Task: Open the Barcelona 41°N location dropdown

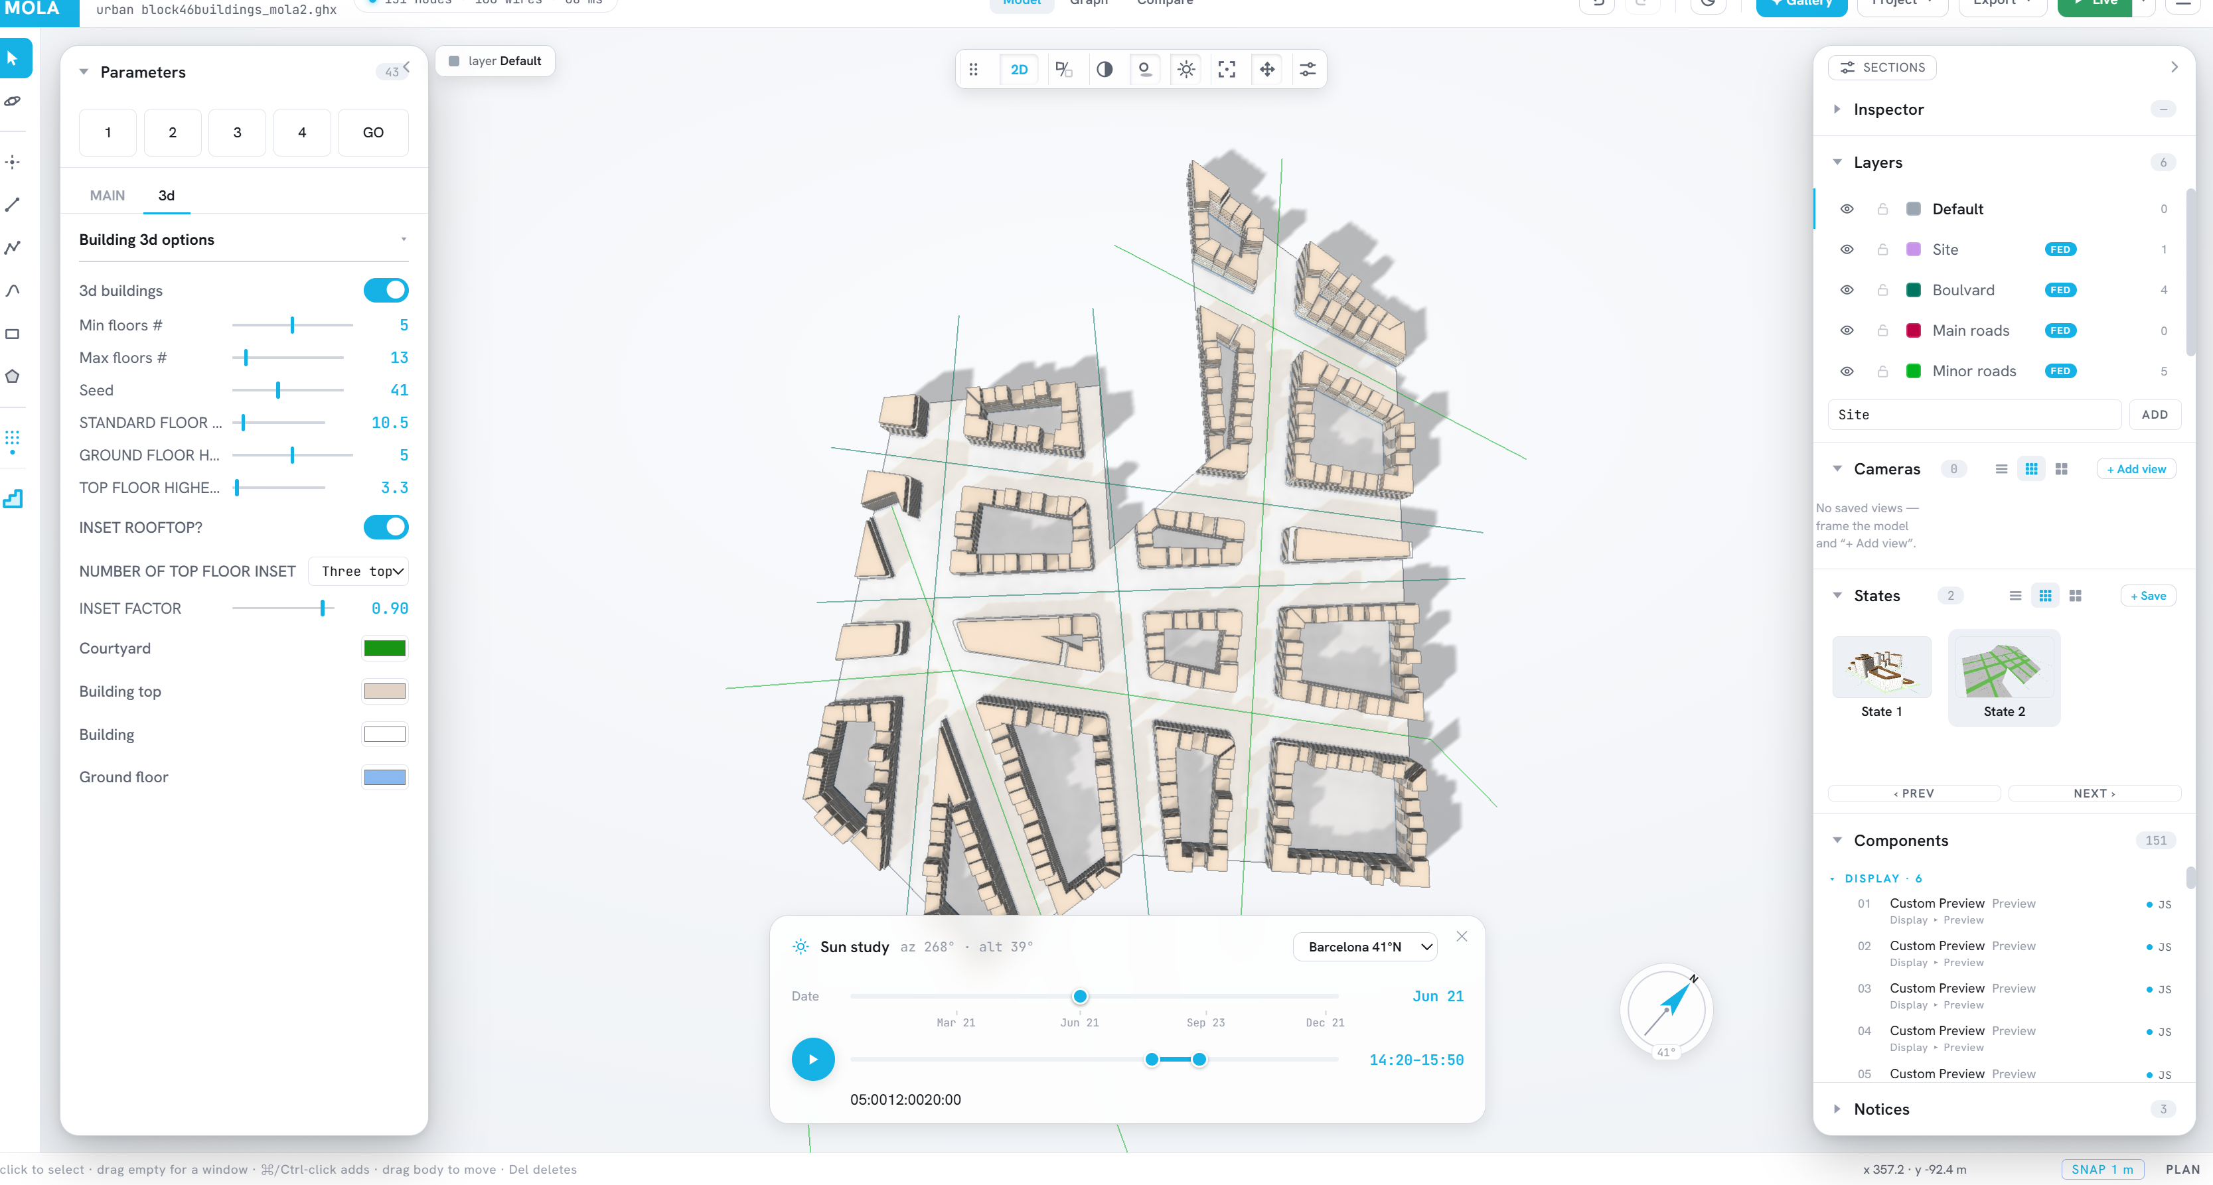Action: coord(1365,946)
